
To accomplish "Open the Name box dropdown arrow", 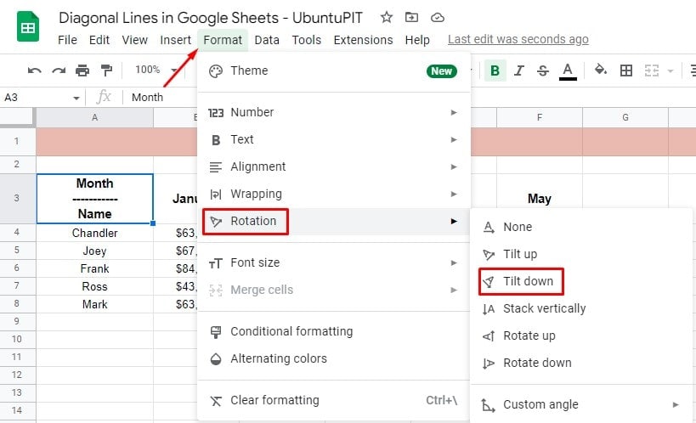I will tap(76, 98).
